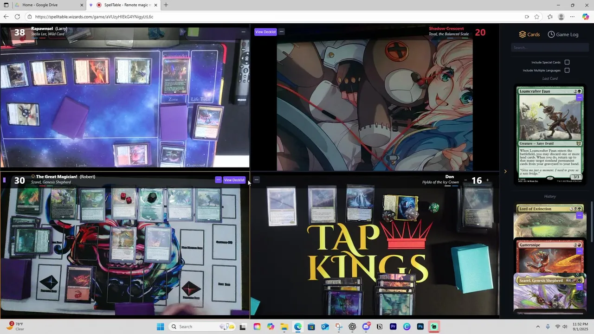This screenshot has width=594, height=334.
Task: Select Szarel, Genesis Shepherd card in history
Action: (x=550, y=293)
